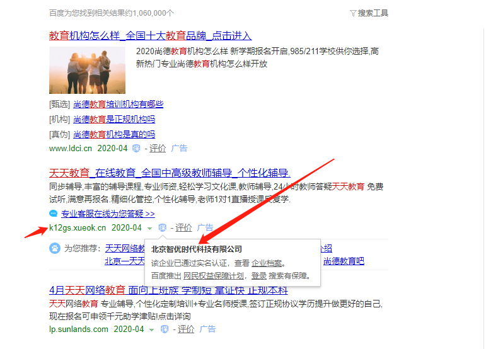Image resolution: width=486 pixels, height=349 pixels.
Task: Open the 4月天天网络教育 result title
Action: click(x=168, y=290)
